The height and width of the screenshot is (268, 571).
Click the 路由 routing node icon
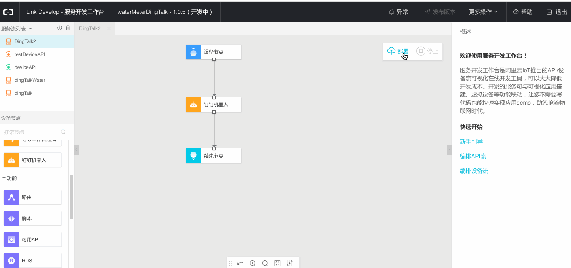(x=11, y=197)
